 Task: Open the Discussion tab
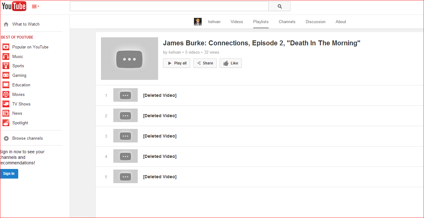click(316, 22)
